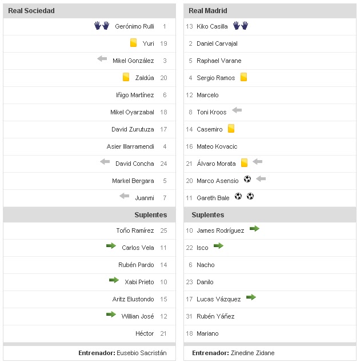The width and height of the screenshot is (360, 362).
Task: Click player name Asier Illarramendi
Action: 130,146
